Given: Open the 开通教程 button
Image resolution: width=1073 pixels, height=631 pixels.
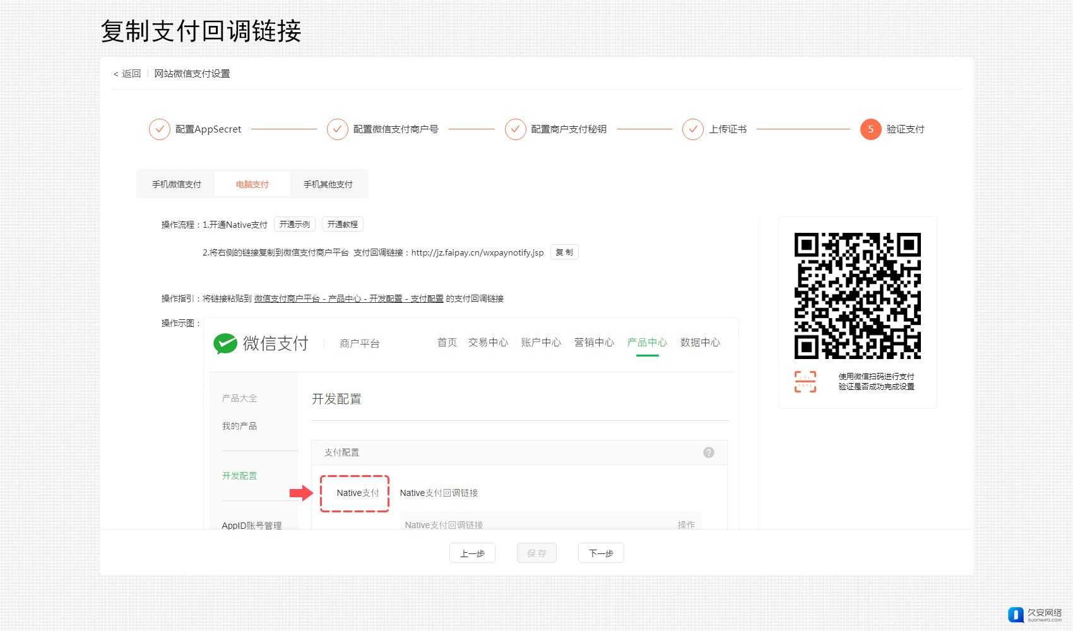Looking at the screenshot, I should click(x=343, y=225).
